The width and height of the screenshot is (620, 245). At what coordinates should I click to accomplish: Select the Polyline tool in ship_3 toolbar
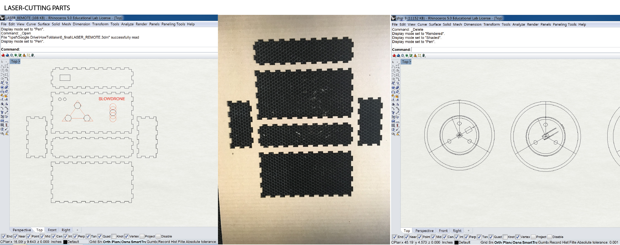coord(393,67)
